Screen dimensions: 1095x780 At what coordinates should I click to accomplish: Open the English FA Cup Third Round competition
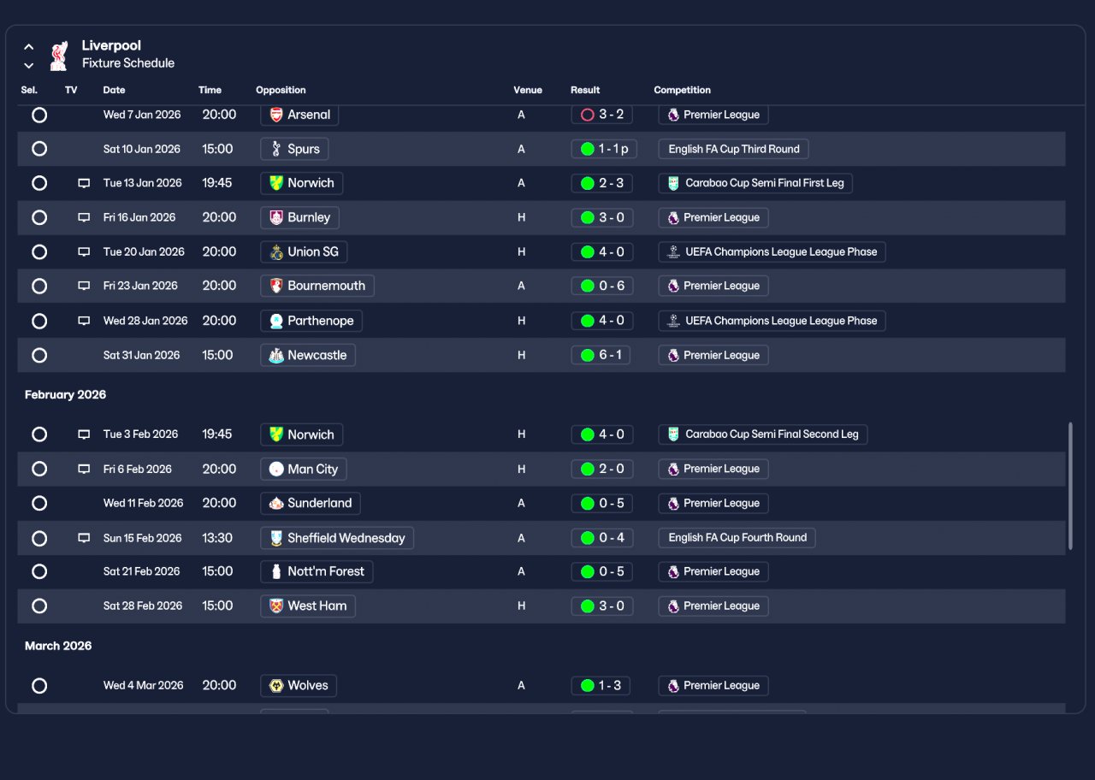tap(733, 149)
